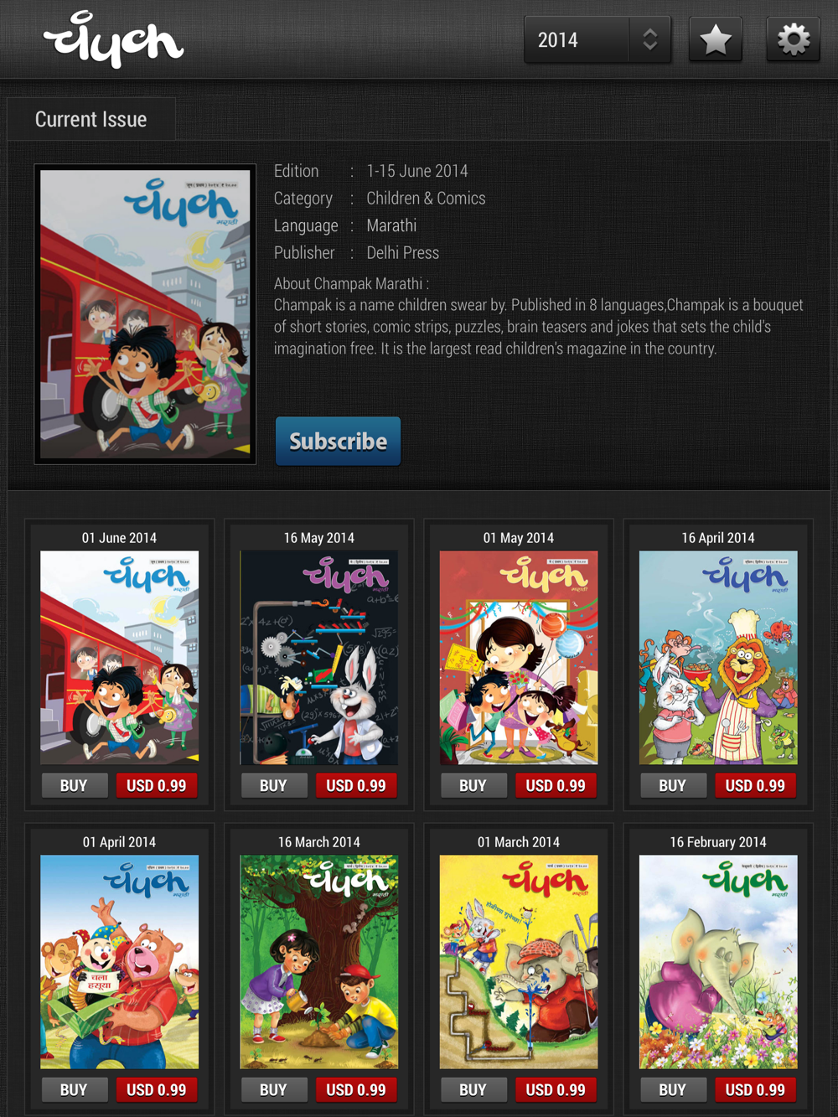Open favorites with the star icon
This screenshot has width=838, height=1117.
pyautogui.click(x=716, y=39)
